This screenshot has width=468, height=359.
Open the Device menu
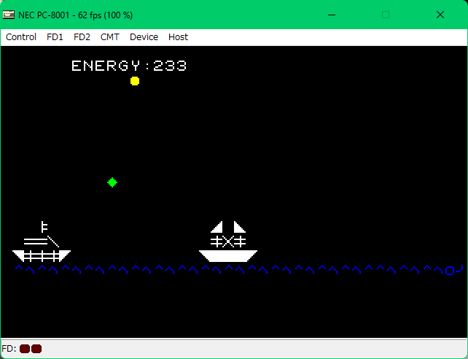click(x=144, y=37)
